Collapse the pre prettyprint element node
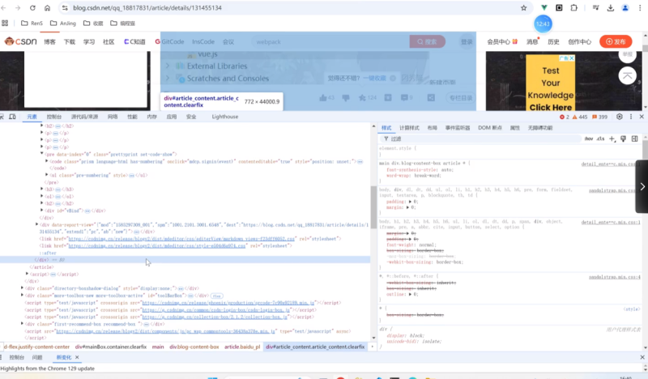Image resolution: width=648 pixels, height=379 pixels. (x=42, y=153)
